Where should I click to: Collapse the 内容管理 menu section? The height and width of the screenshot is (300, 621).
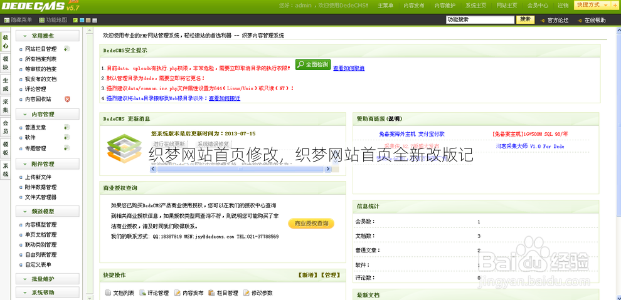[x=48, y=114]
